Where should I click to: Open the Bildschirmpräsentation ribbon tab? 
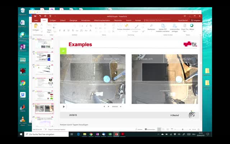pyautogui.click(x=102, y=21)
